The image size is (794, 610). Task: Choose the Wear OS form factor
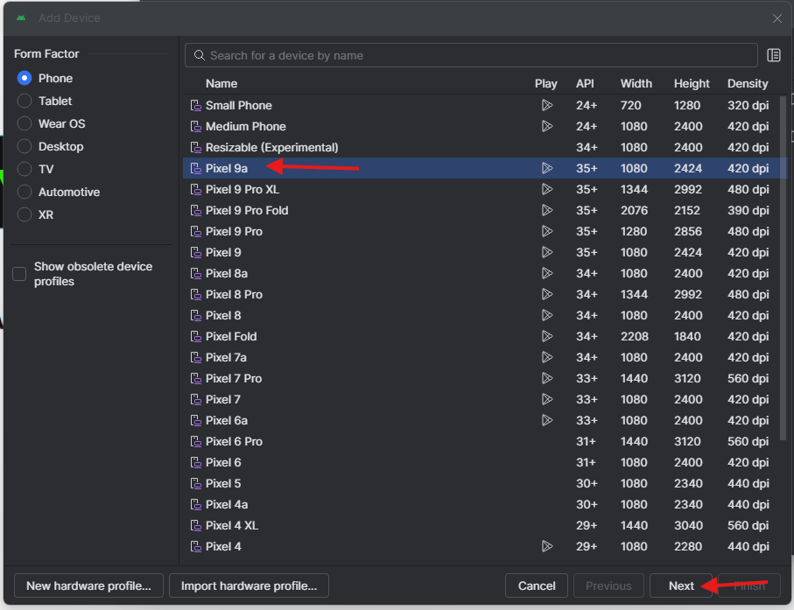coord(25,123)
